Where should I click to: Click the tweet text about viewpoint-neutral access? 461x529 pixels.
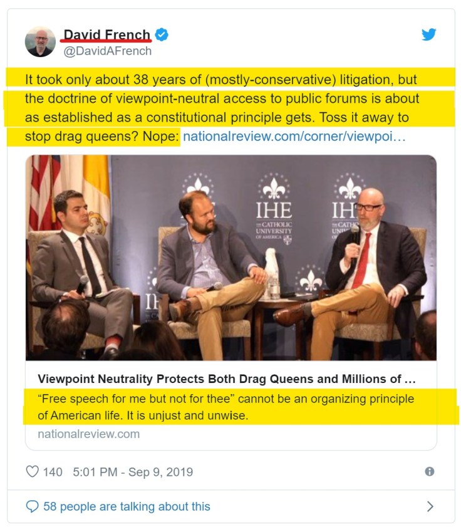(219, 98)
